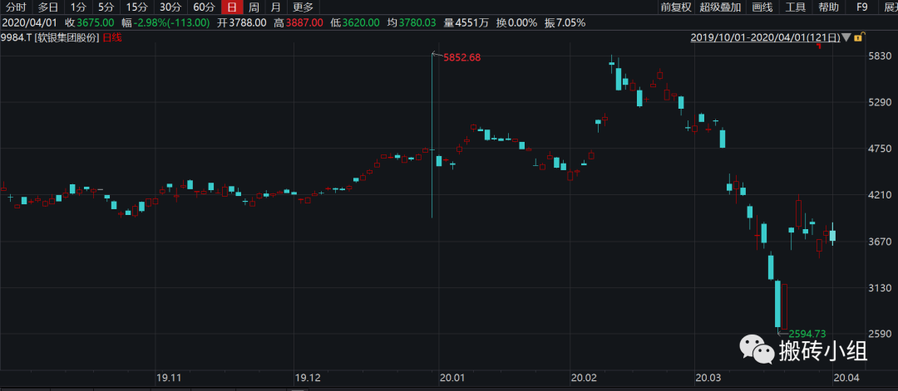Click the 9984.T [软银集团股份] stock title
This screenshot has height=391, width=898.
(51, 37)
